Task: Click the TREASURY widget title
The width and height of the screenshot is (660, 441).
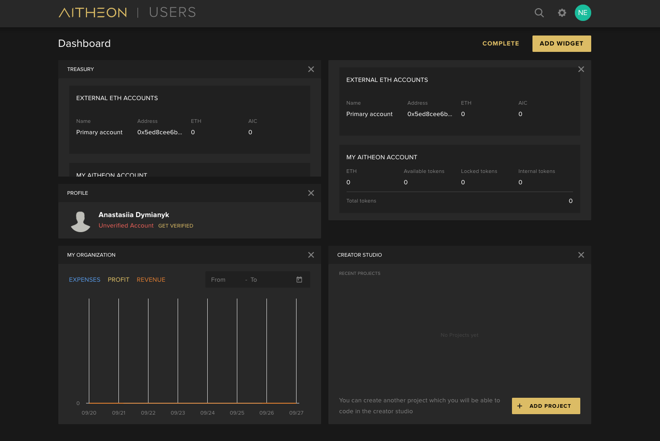Action: pyautogui.click(x=81, y=69)
